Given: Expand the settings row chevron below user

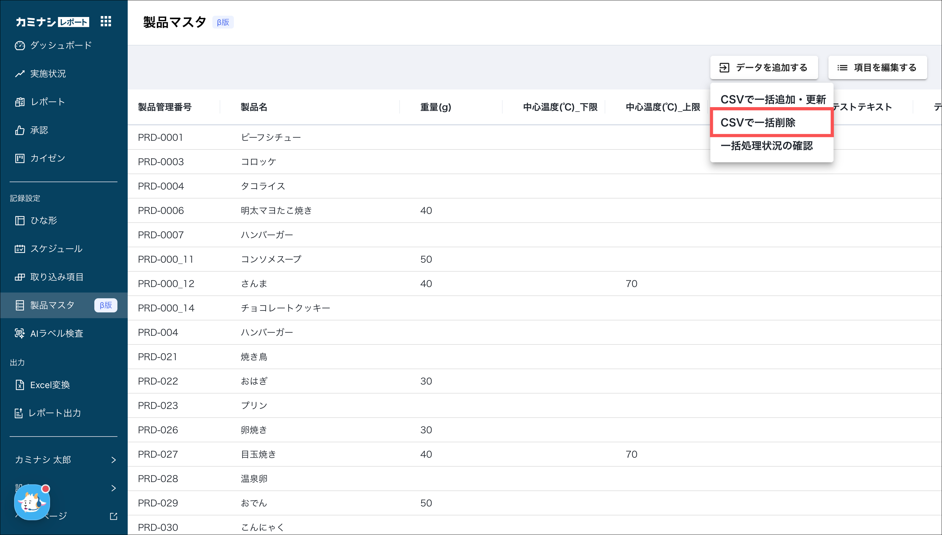Looking at the screenshot, I should (113, 488).
